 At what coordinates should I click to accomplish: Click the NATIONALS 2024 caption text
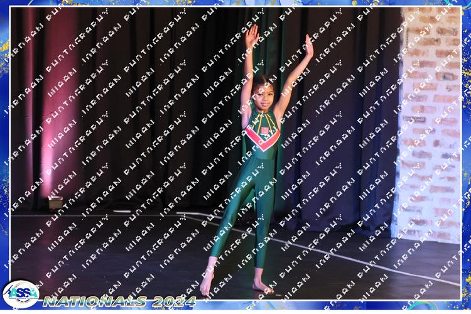[107, 302]
